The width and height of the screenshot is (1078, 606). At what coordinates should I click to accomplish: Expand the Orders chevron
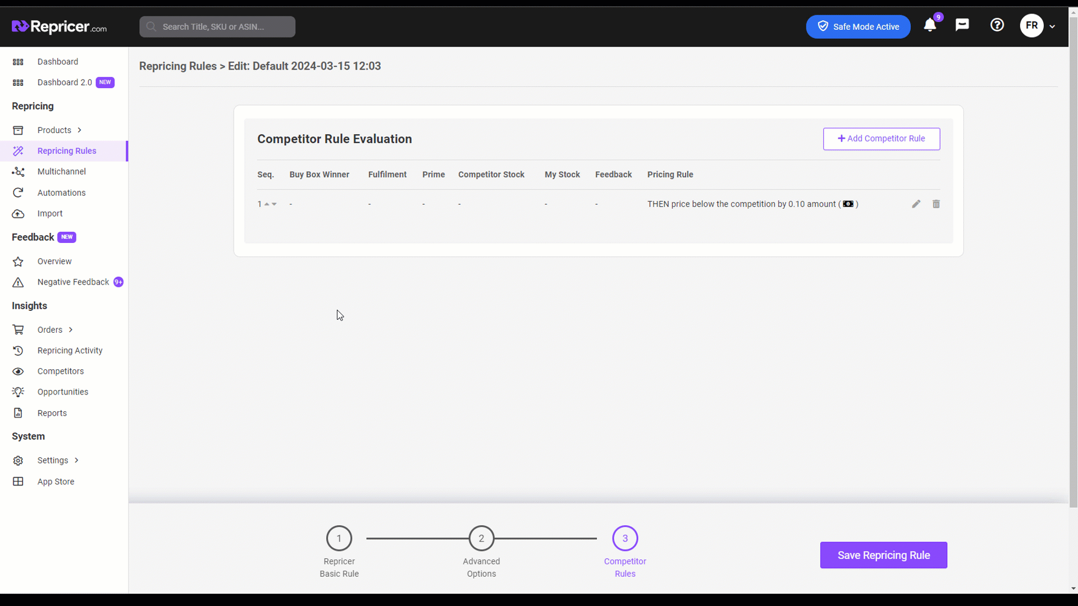point(71,330)
